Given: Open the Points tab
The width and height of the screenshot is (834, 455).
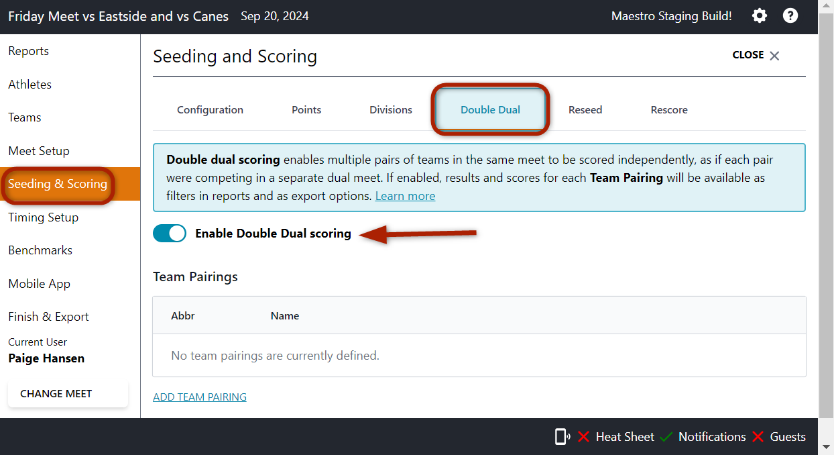Looking at the screenshot, I should click(306, 110).
